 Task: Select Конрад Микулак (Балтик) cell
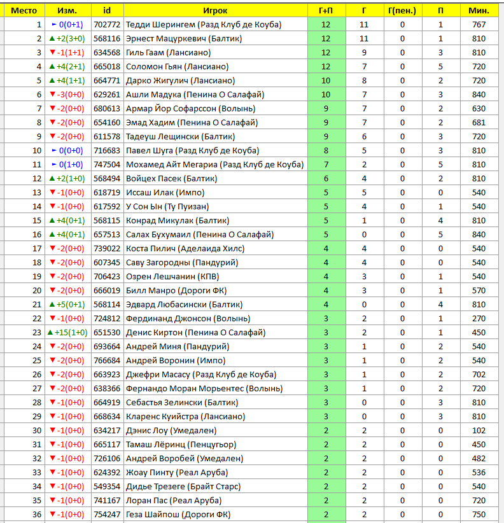pos(216,221)
